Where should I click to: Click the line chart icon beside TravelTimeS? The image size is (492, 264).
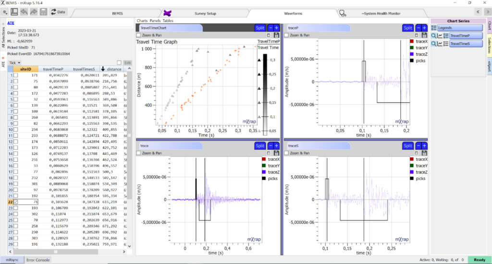click(439, 44)
